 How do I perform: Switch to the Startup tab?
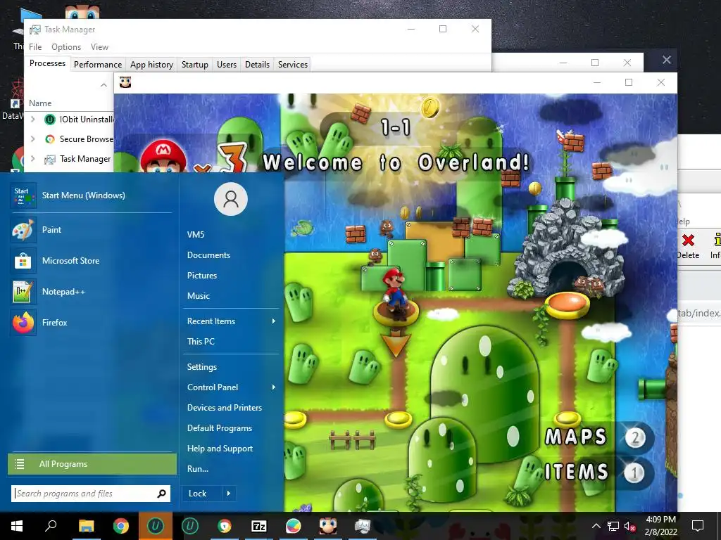195,64
